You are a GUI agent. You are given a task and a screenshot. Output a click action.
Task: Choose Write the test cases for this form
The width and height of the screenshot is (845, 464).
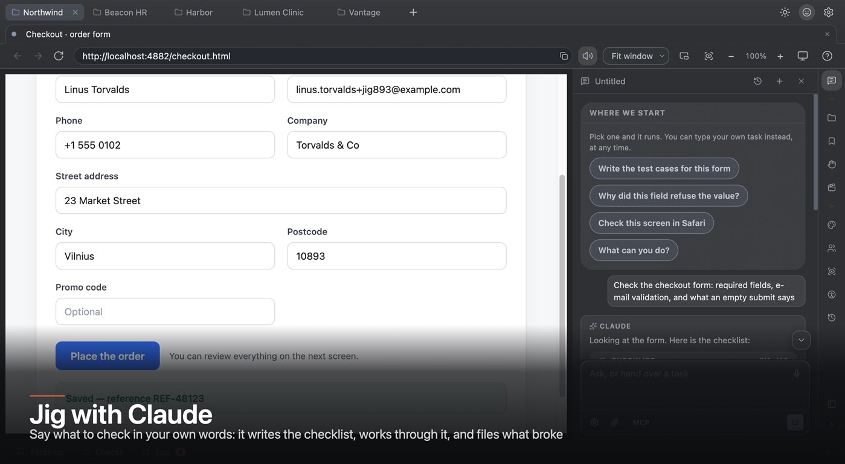point(664,169)
